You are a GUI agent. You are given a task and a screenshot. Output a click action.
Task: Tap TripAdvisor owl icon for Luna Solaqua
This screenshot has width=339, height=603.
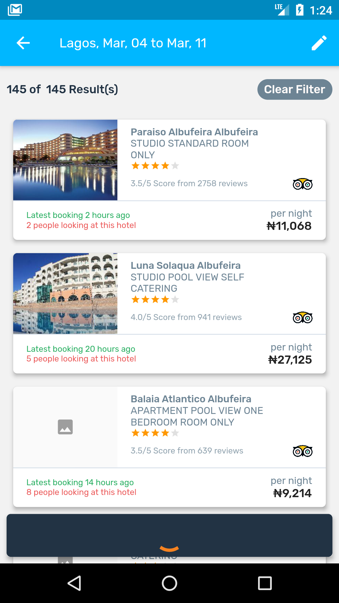[302, 318]
